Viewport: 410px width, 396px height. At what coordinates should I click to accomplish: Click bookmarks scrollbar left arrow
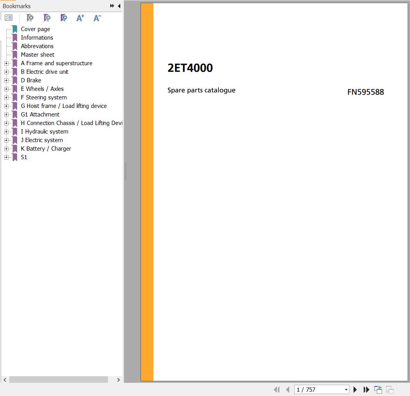5,380
